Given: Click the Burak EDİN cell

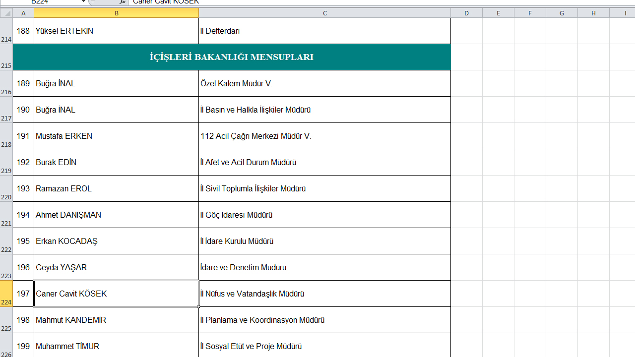Looking at the screenshot, I should point(116,162).
